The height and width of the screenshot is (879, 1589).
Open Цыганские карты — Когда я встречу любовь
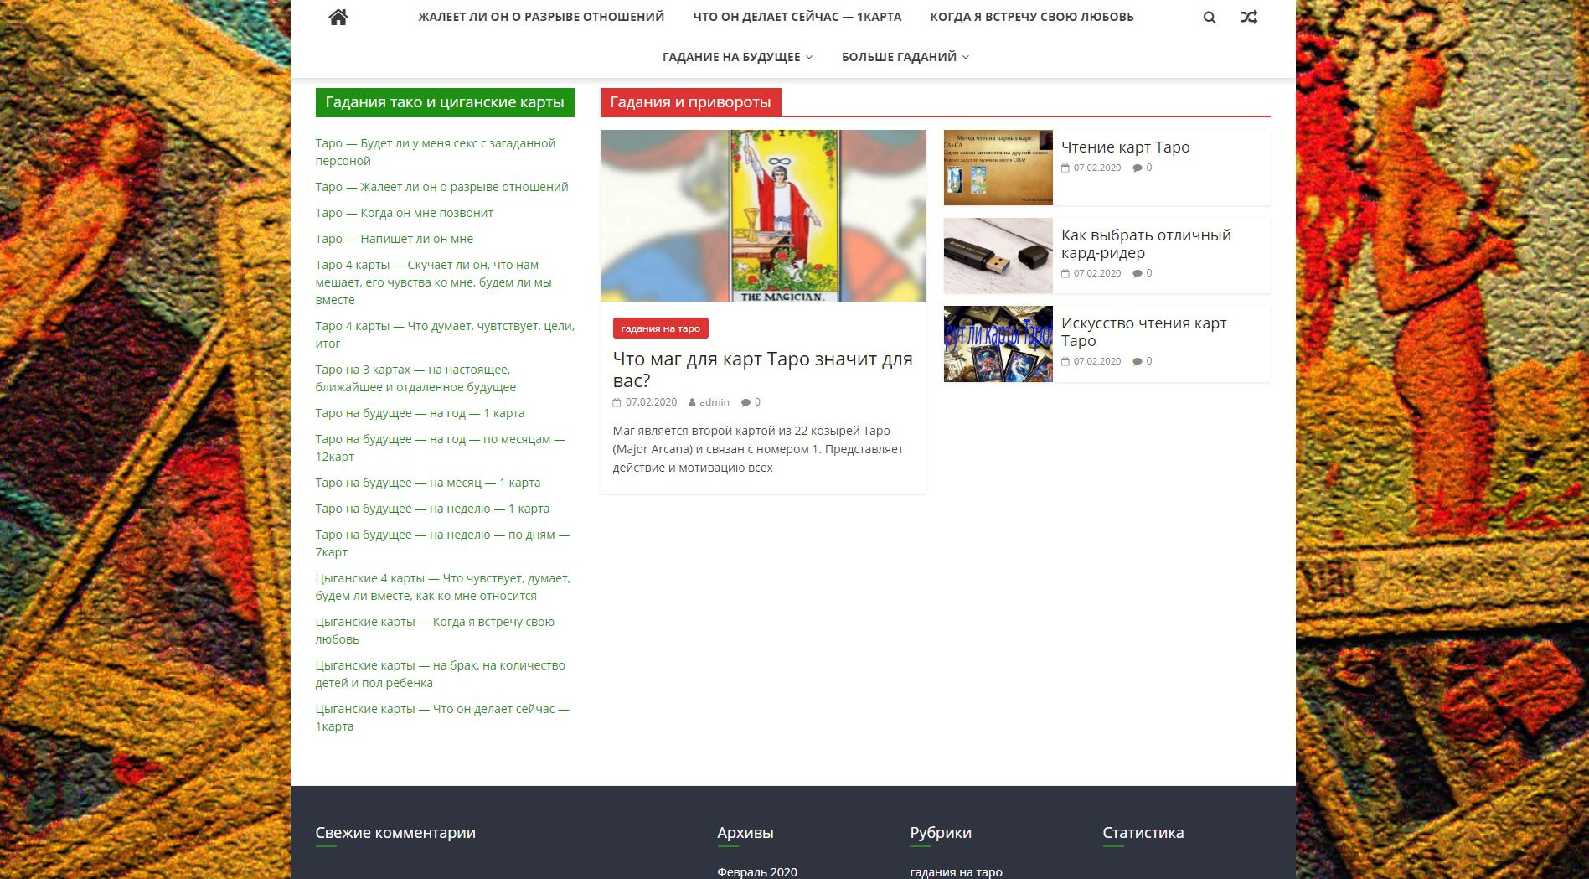pos(435,630)
